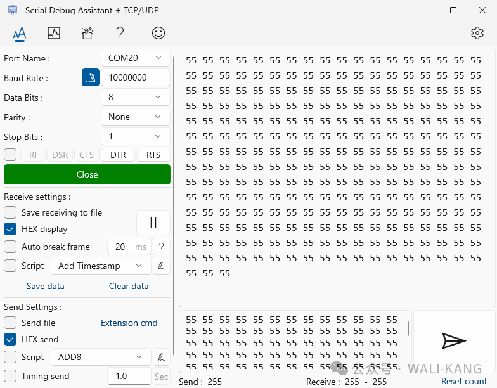This screenshot has height=388, width=497.
Task: Open the help question mark icon
Action: pyautogui.click(x=120, y=33)
